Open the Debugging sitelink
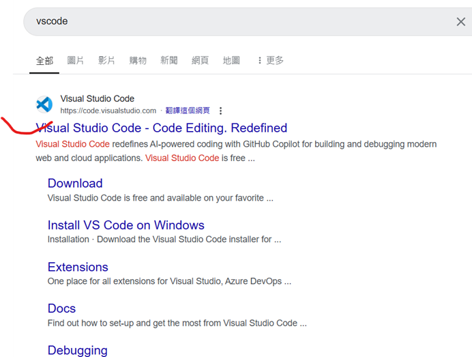The image size is (472, 357). click(x=77, y=350)
